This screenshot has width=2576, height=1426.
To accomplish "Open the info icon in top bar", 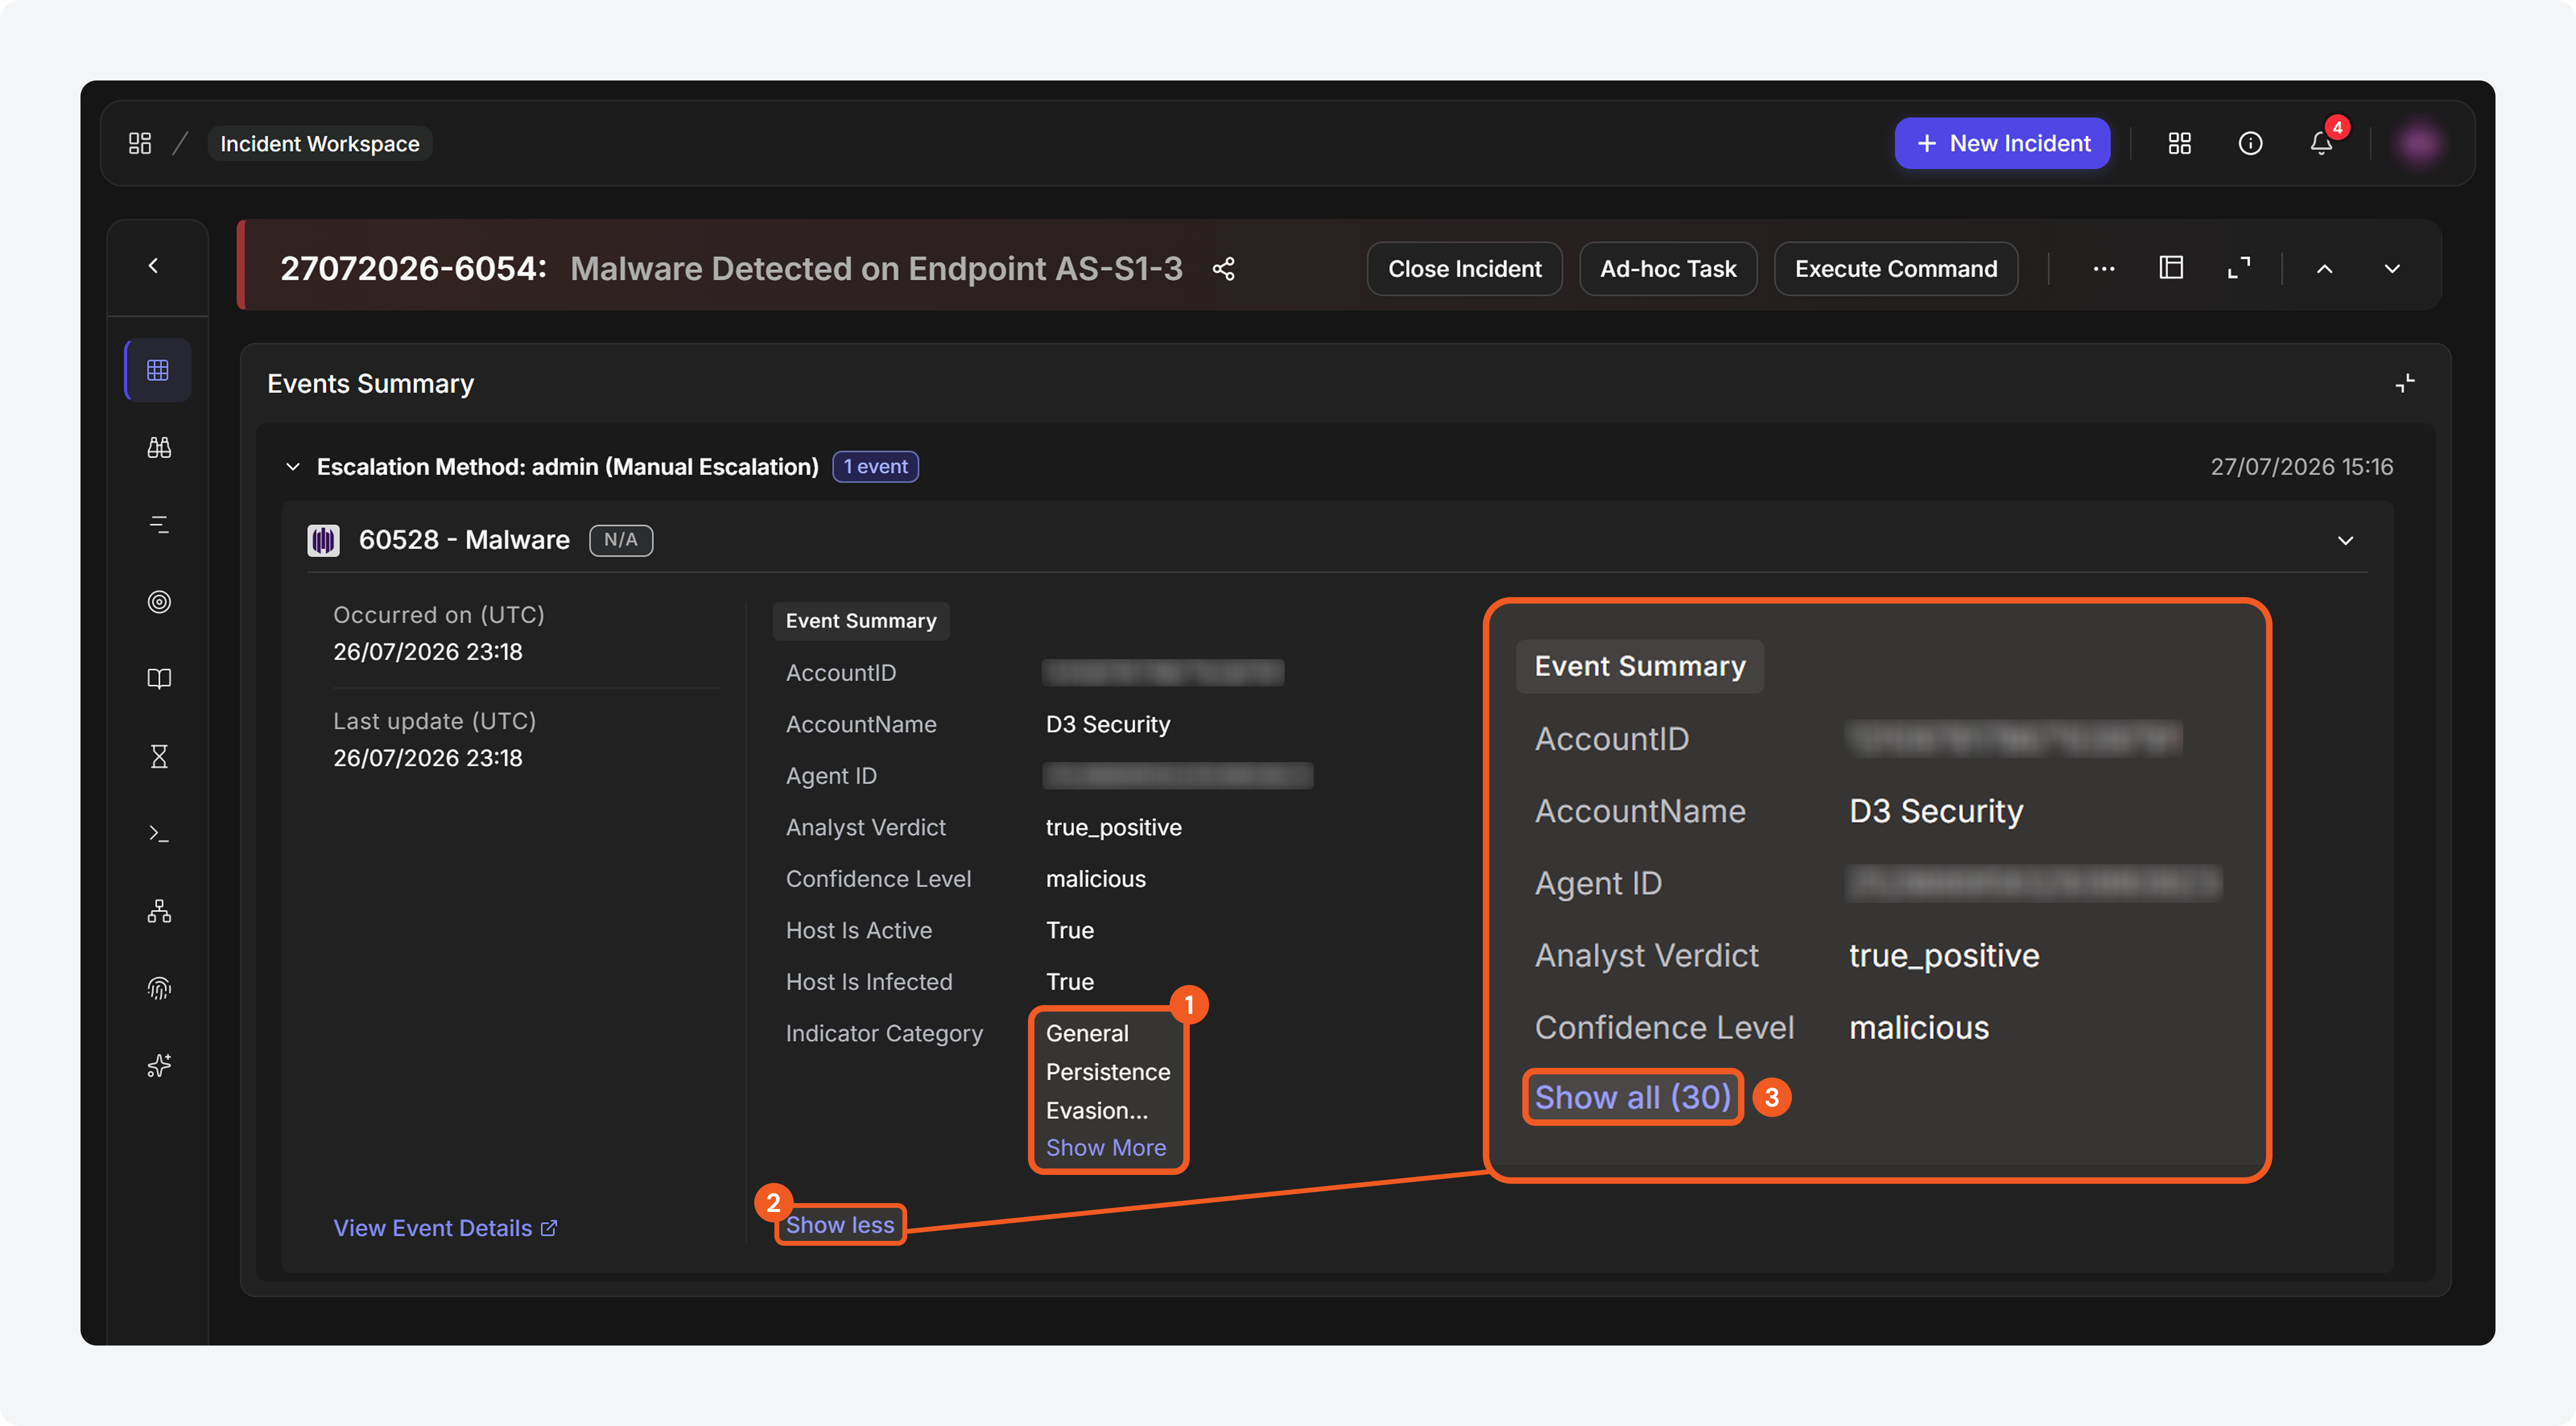I will tap(2250, 143).
